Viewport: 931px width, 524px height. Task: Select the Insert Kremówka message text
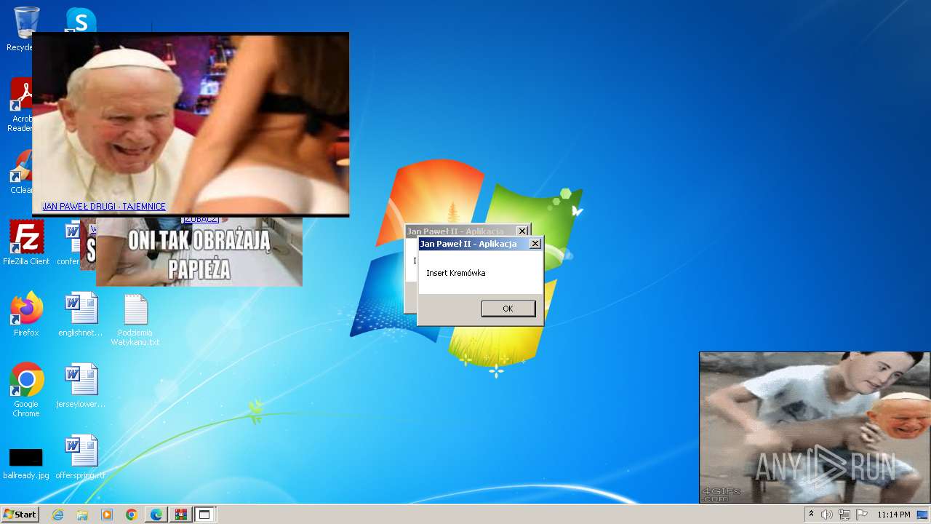tap(456, 273)
